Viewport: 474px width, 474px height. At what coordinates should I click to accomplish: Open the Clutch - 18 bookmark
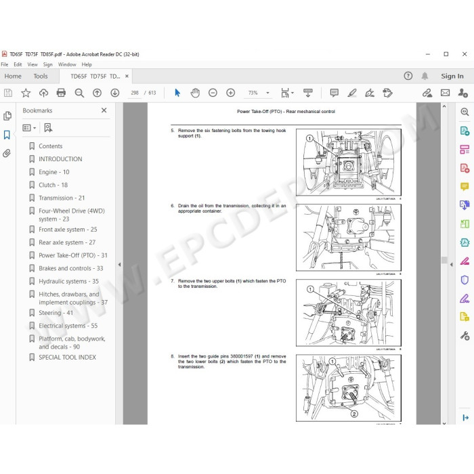[x=53, y=185]
